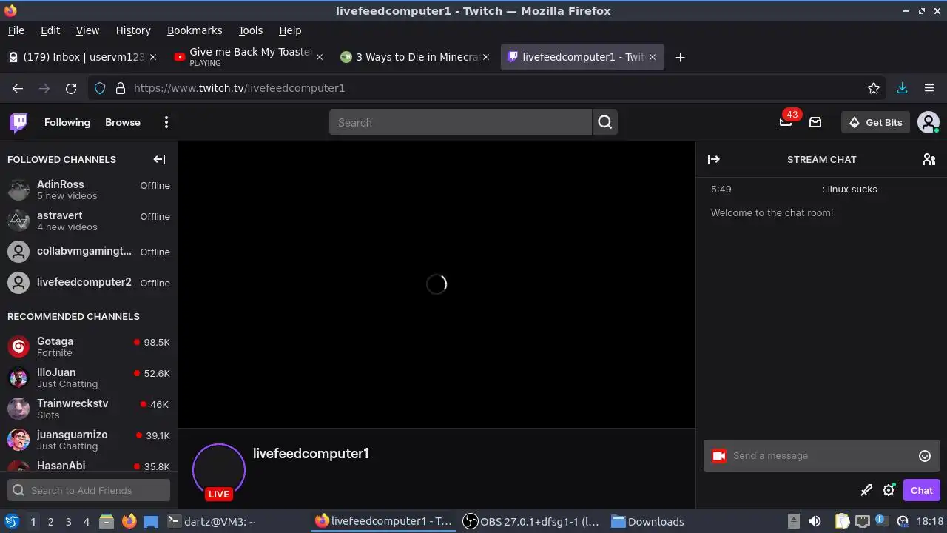
Task: Open Gotaga recommended channel
Action: (89, 346)
